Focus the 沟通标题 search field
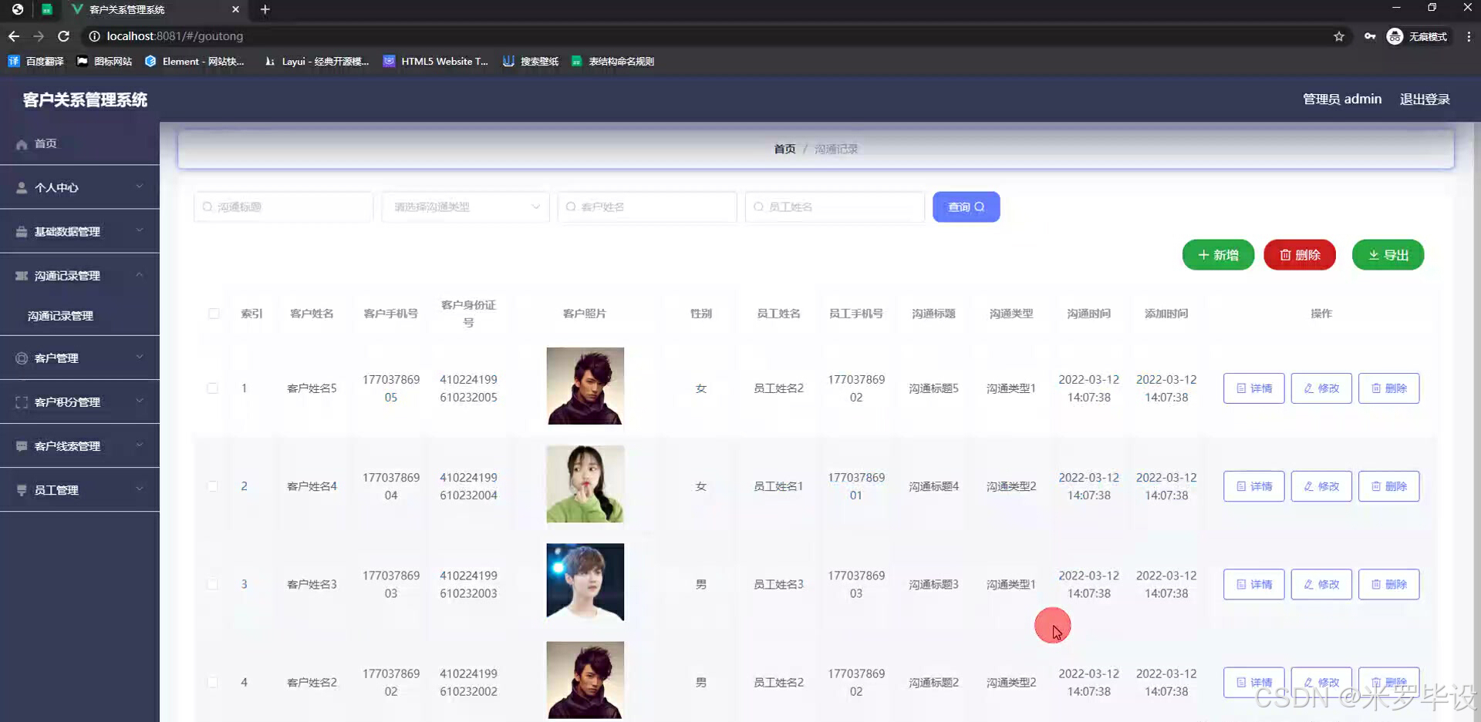The height and width of the screenshot is (722, 1481). (x=283, y=207)
